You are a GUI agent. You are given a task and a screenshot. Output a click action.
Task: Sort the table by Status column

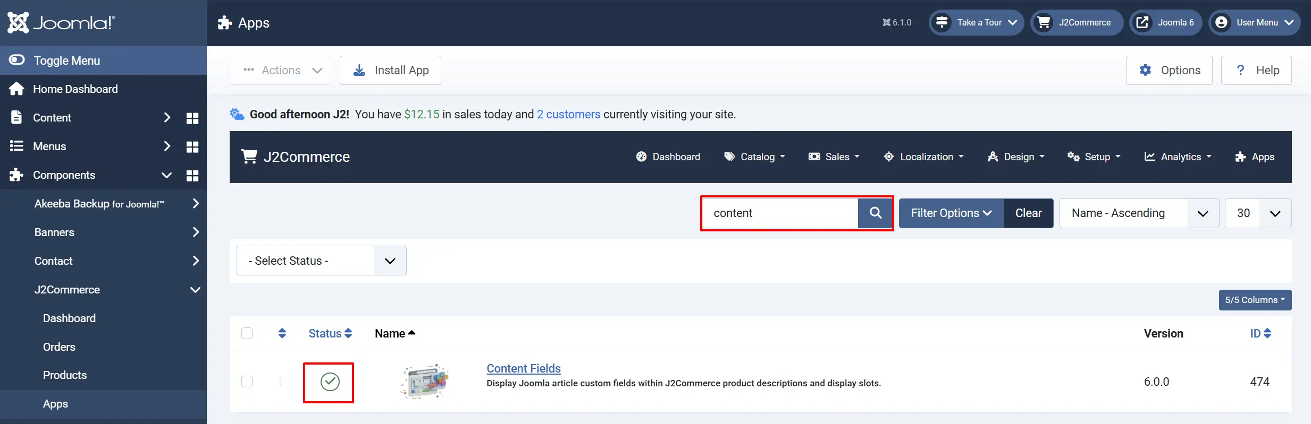(330, 333)
